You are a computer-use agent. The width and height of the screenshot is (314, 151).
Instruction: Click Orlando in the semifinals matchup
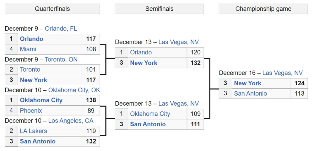141,52
